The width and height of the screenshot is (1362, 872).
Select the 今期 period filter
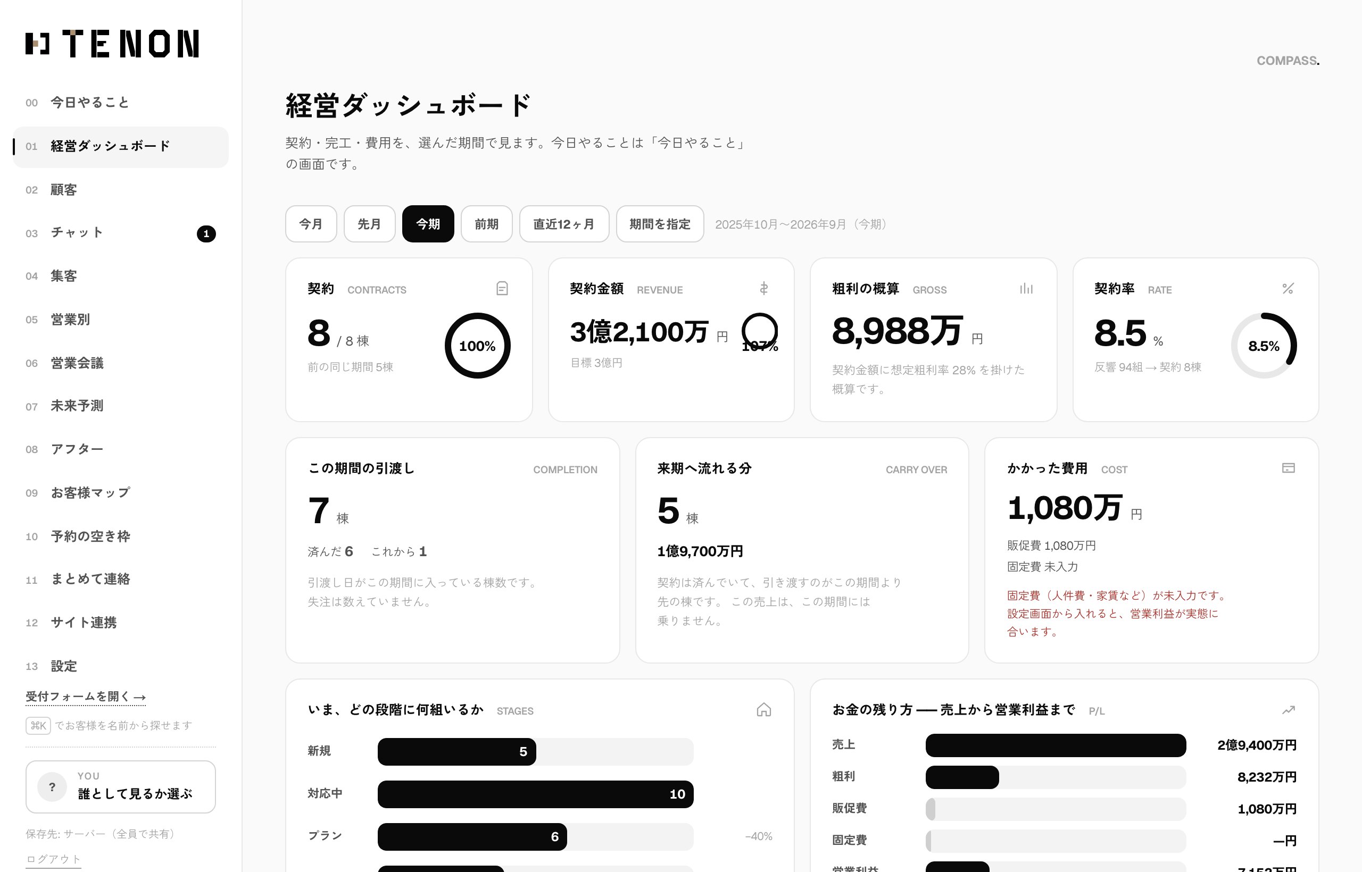pos(428,224)
